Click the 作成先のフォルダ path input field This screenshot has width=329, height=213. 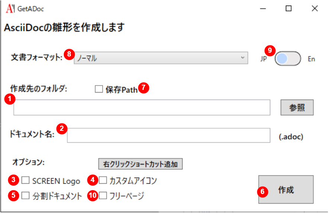[142, 107]
